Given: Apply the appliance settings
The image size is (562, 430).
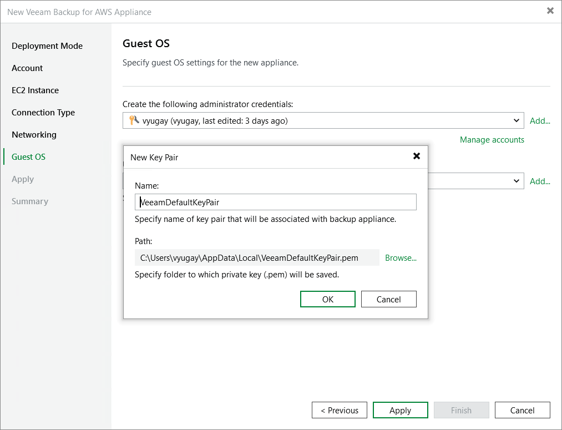Looking at the screenshot, I should click(400, 410).
